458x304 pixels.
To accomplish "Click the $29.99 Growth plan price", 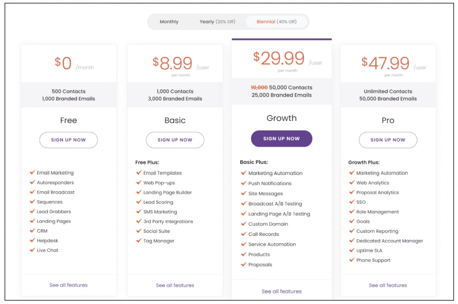I will 279,58.
